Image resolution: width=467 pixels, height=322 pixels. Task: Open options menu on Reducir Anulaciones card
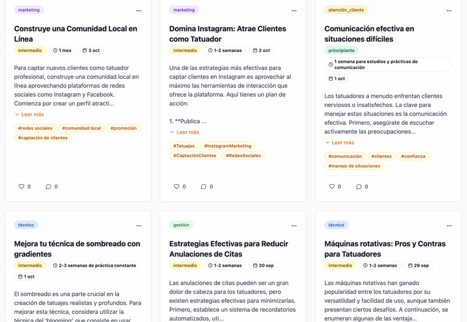tap(294, 225)
